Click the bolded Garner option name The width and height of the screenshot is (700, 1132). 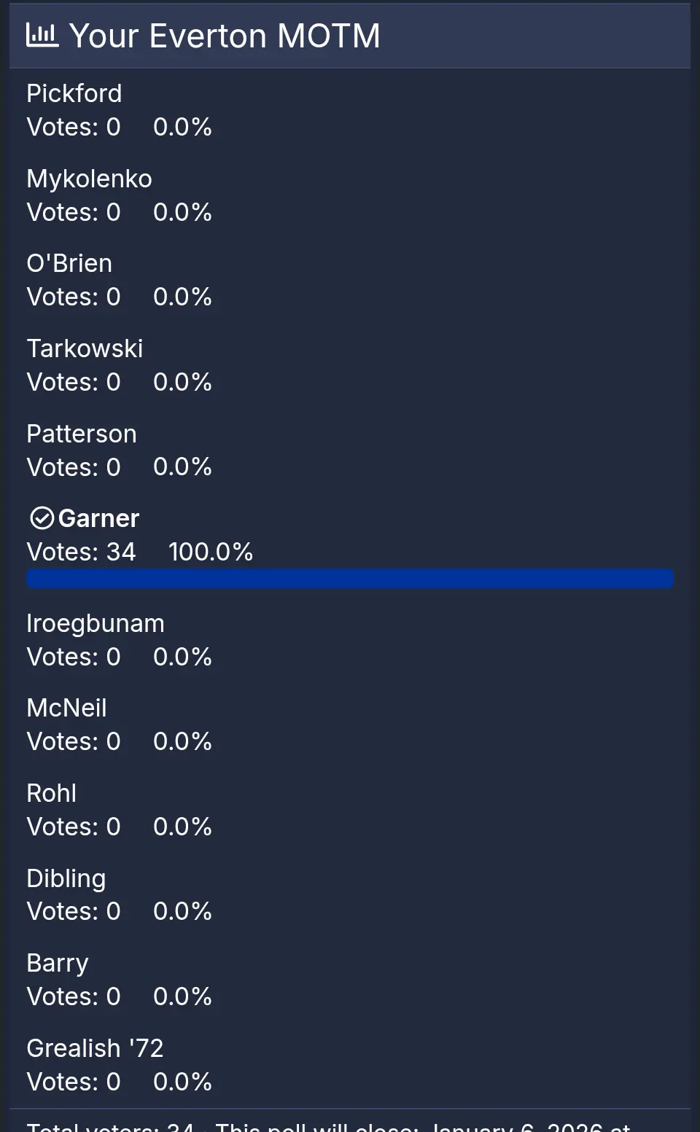click(x=98, y=518)
